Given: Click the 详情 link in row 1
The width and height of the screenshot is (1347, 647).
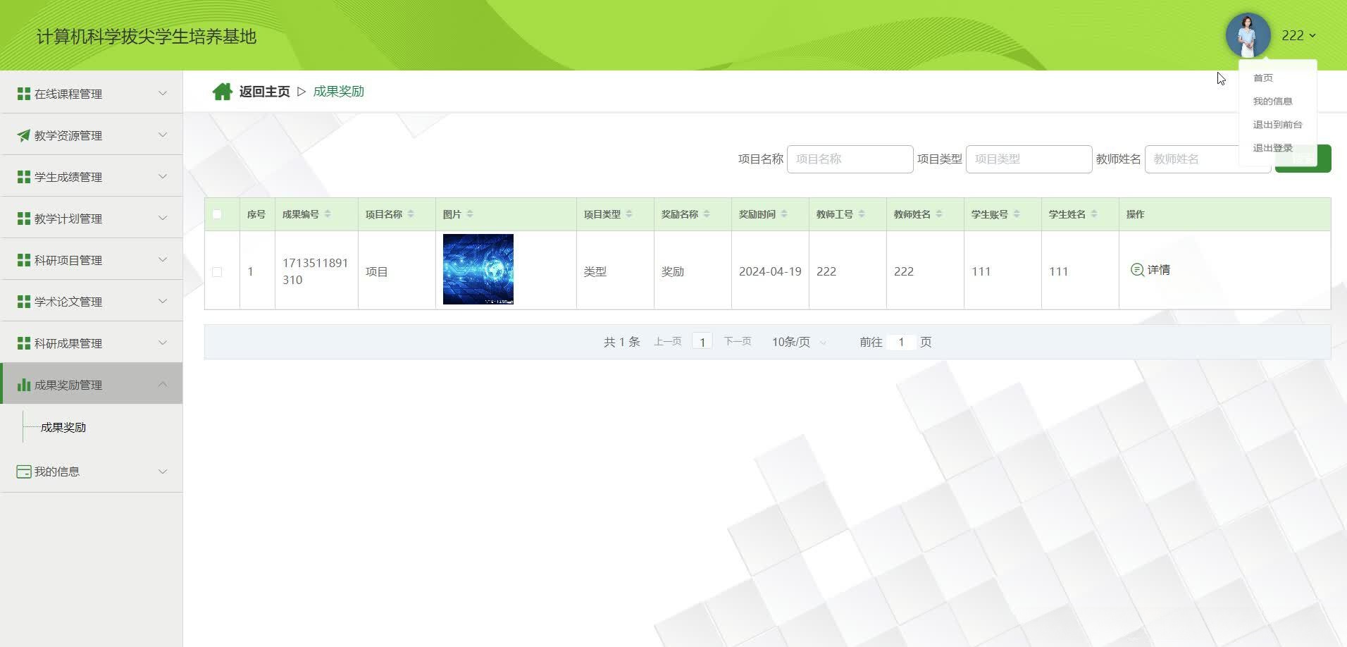Looking at the screenshot, I should coord(1158,270).
